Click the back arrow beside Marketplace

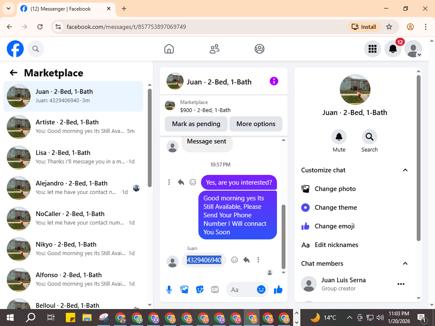[14, 73]
